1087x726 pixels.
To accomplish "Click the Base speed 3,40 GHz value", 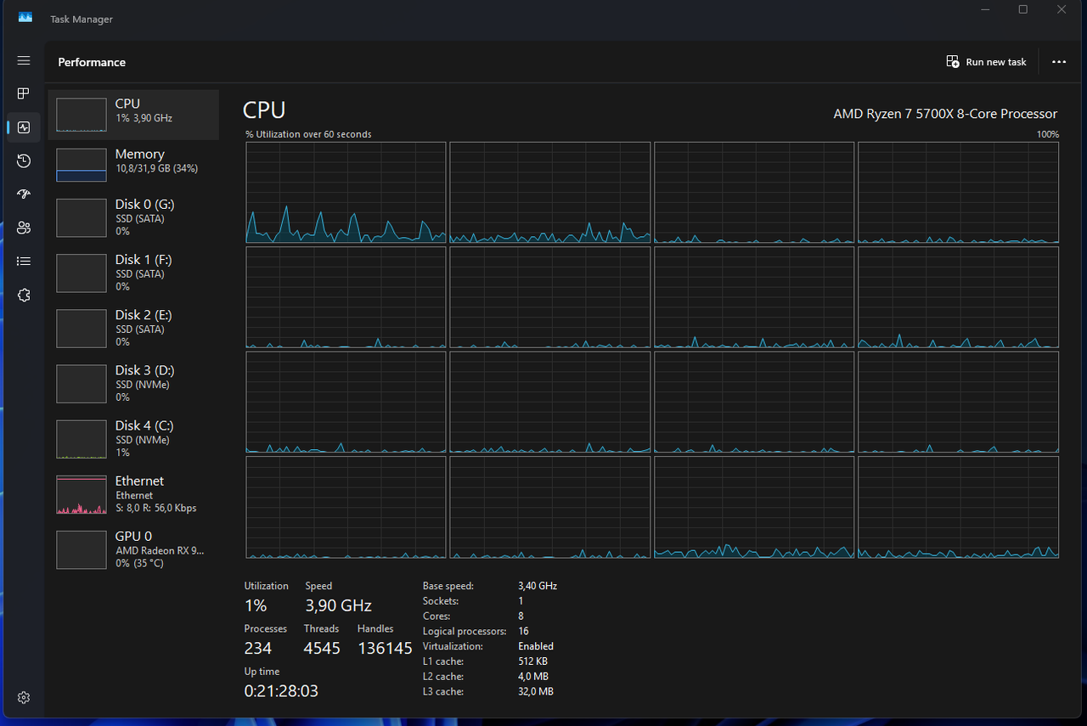I will 538,586.
